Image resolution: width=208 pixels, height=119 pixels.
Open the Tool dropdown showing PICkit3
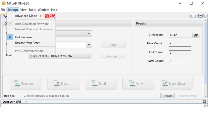pos(61,56)
